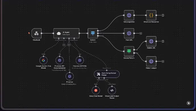Open the Get properties HTTP node
The width and height of the screenshot is (196, 111).
(x=129, y=15)
